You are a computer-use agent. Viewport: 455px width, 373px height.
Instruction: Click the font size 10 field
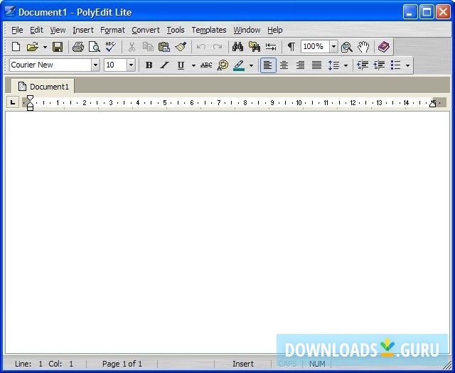[x=115, y=65]
